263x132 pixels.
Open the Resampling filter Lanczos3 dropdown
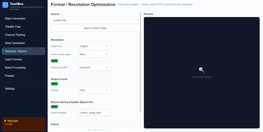pyautogui.click(x=94, y=67)
